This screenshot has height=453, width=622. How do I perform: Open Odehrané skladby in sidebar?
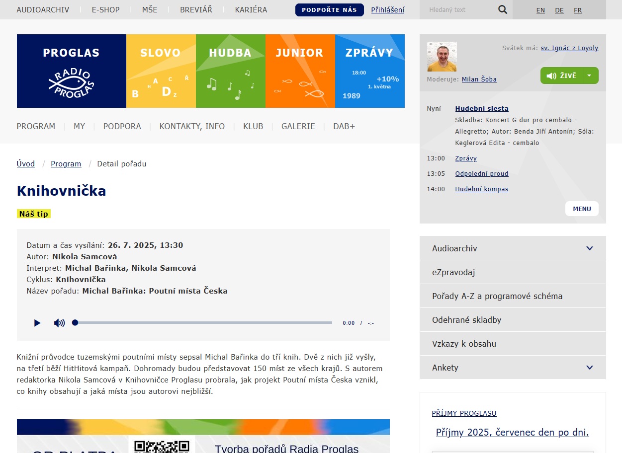point(513,320)
